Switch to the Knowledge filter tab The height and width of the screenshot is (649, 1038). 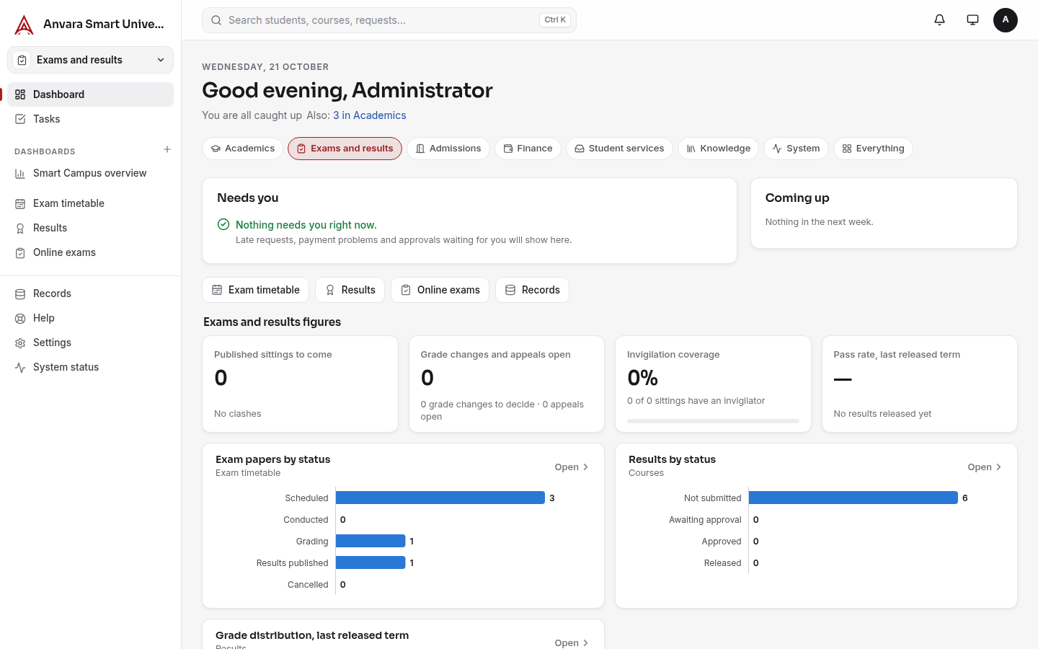(718, 149)
